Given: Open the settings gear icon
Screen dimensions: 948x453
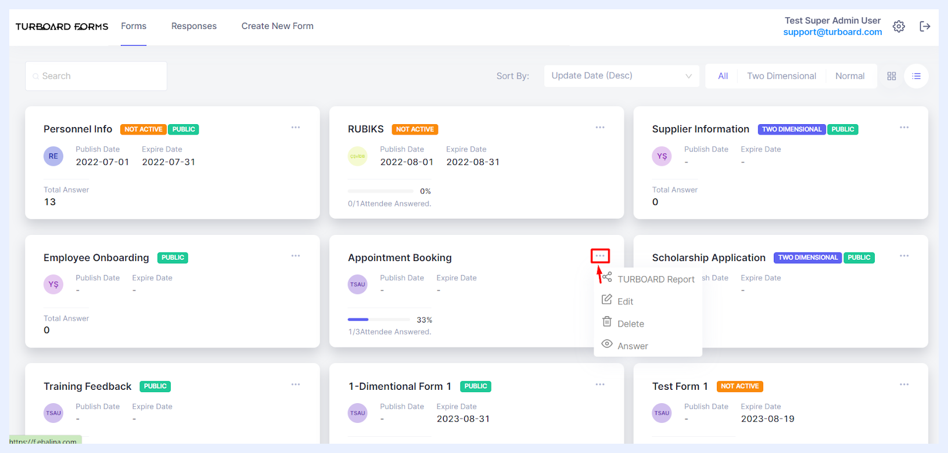Looking at the screenshot, I should pos(899,26).
